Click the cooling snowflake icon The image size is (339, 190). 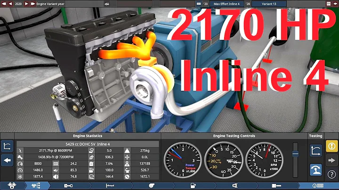click(x=20, y=177)
